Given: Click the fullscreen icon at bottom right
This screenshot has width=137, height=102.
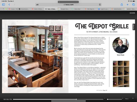Looking at the screenshot, I should coord(133,98).
